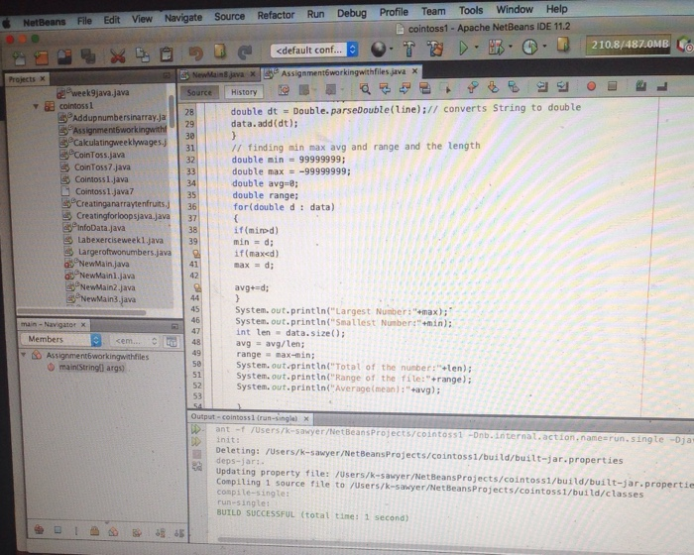Image resolution: width=694 pixels, height=555 pixels.
Task: Click the Paste clipboard icon
Action: 167,55
